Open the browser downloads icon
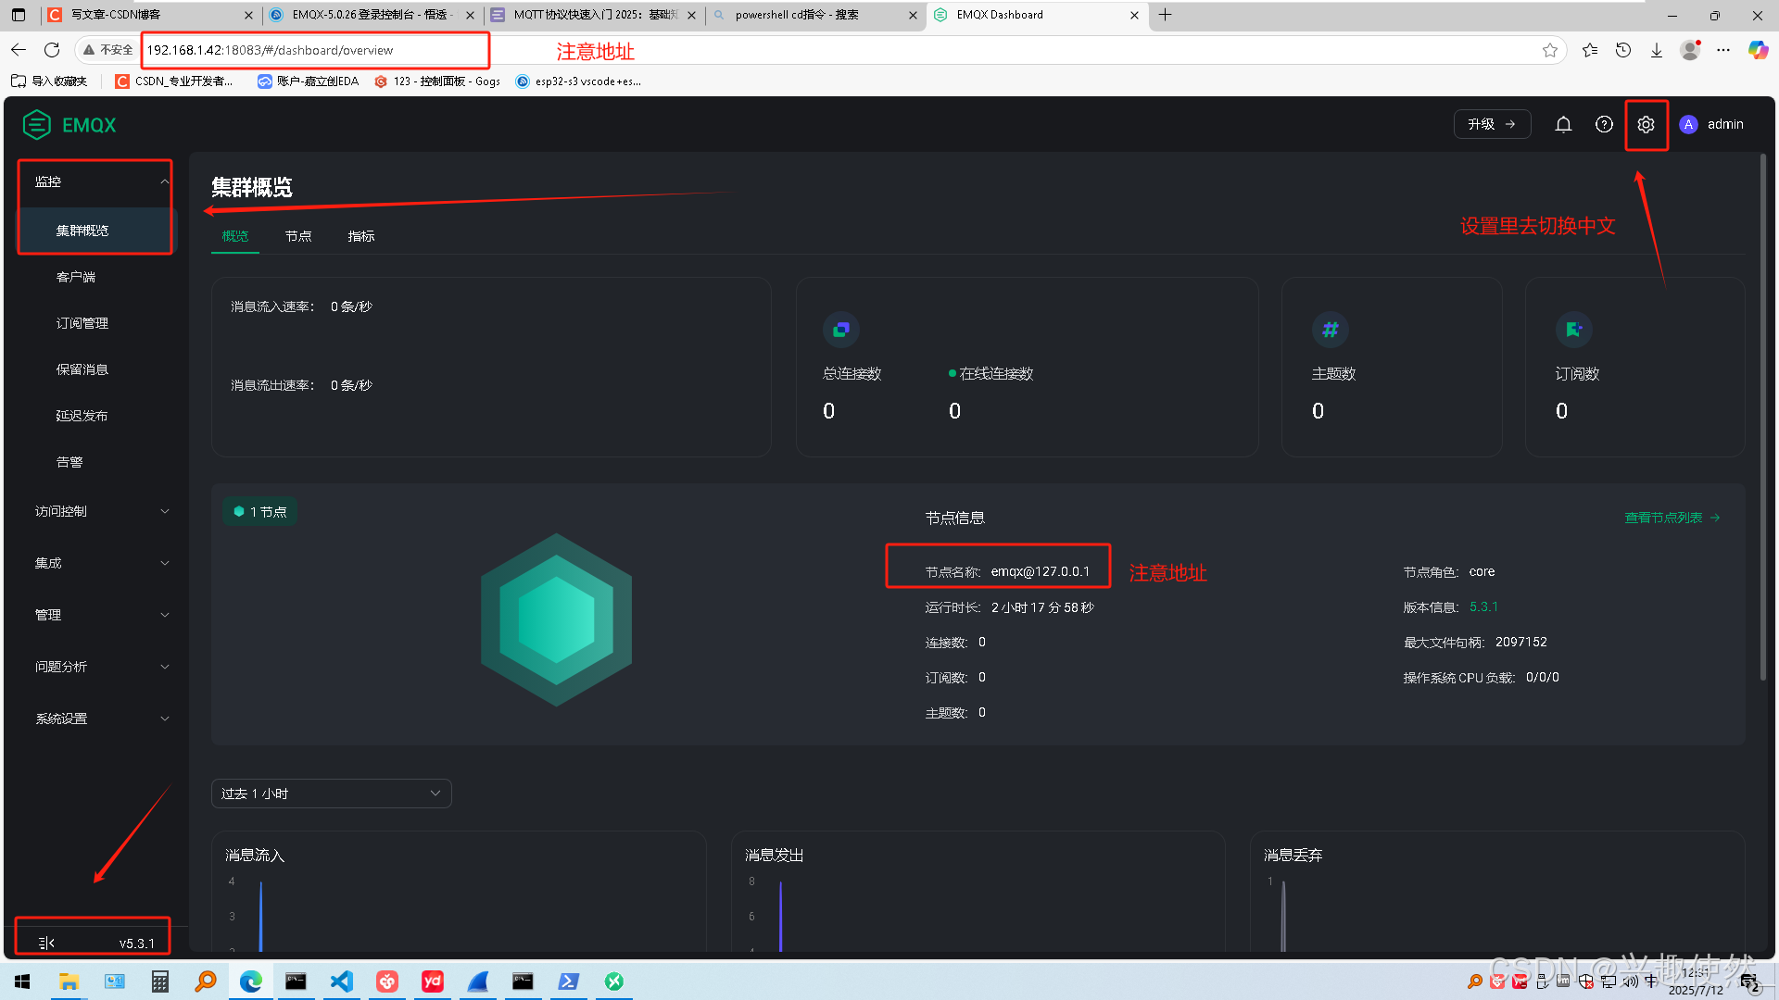Image resolution: width=1779 pixels, height=1000 pixels. 1657,50
